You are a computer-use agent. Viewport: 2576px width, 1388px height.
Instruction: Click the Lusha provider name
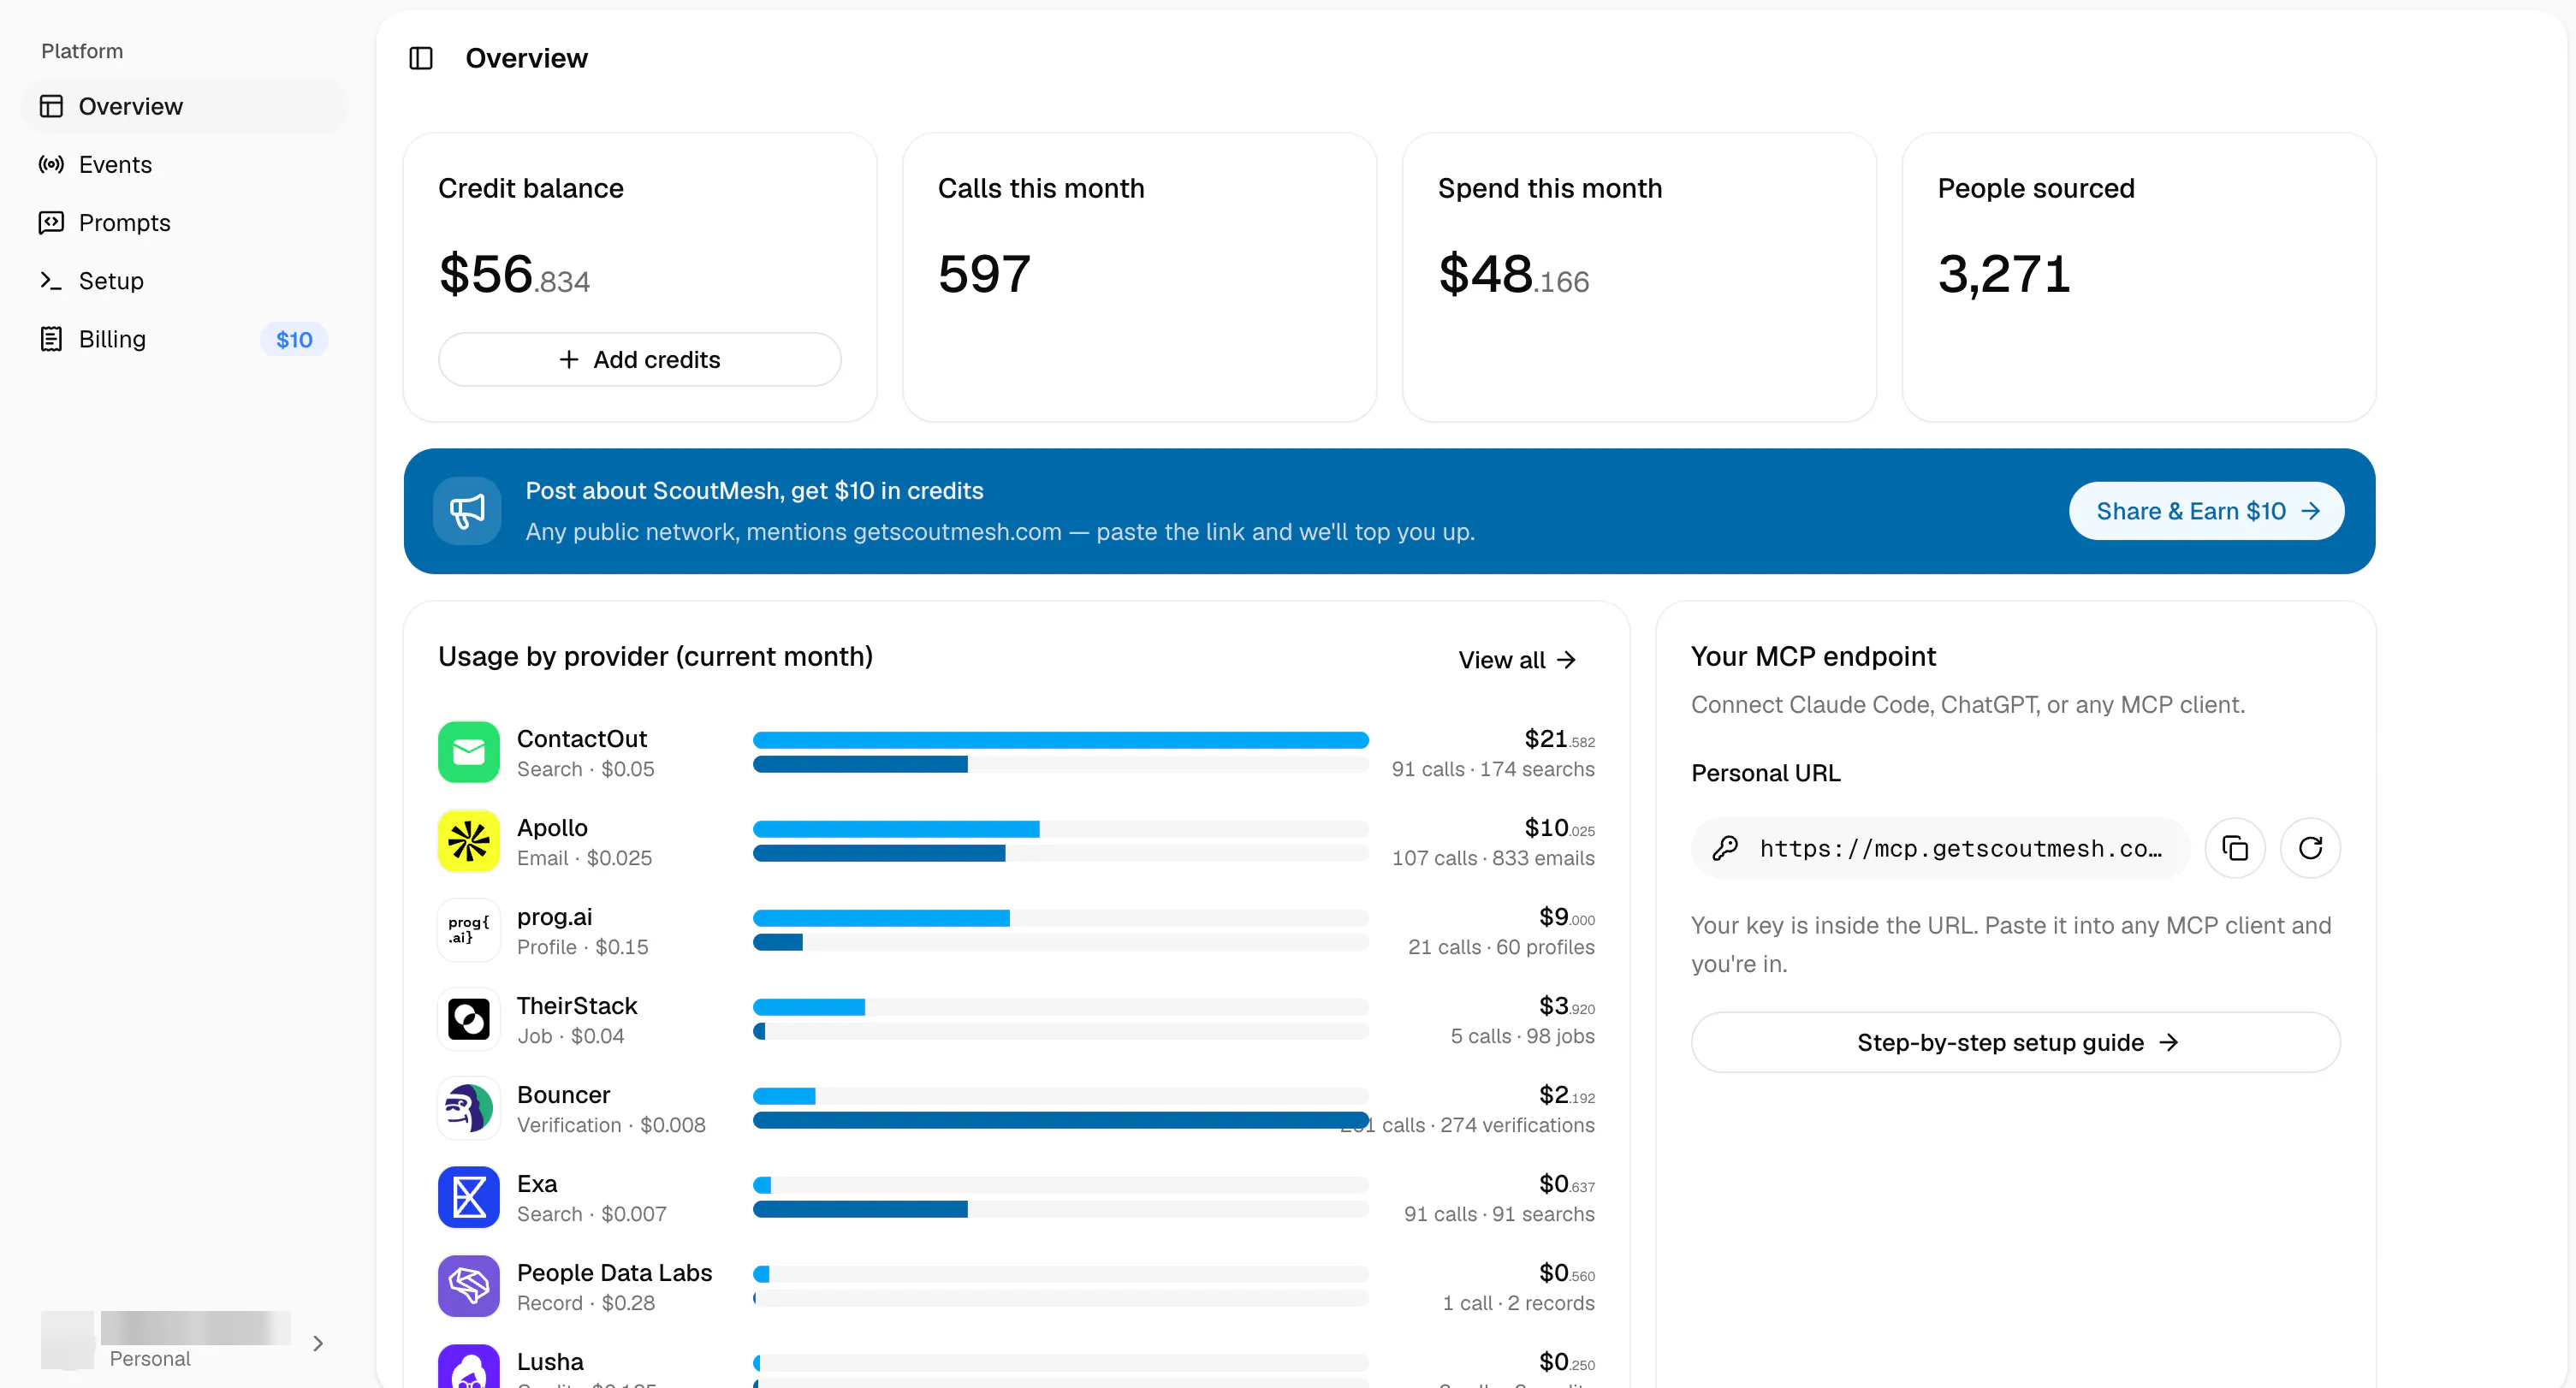pyautogui.click(x=550, y=1362)
